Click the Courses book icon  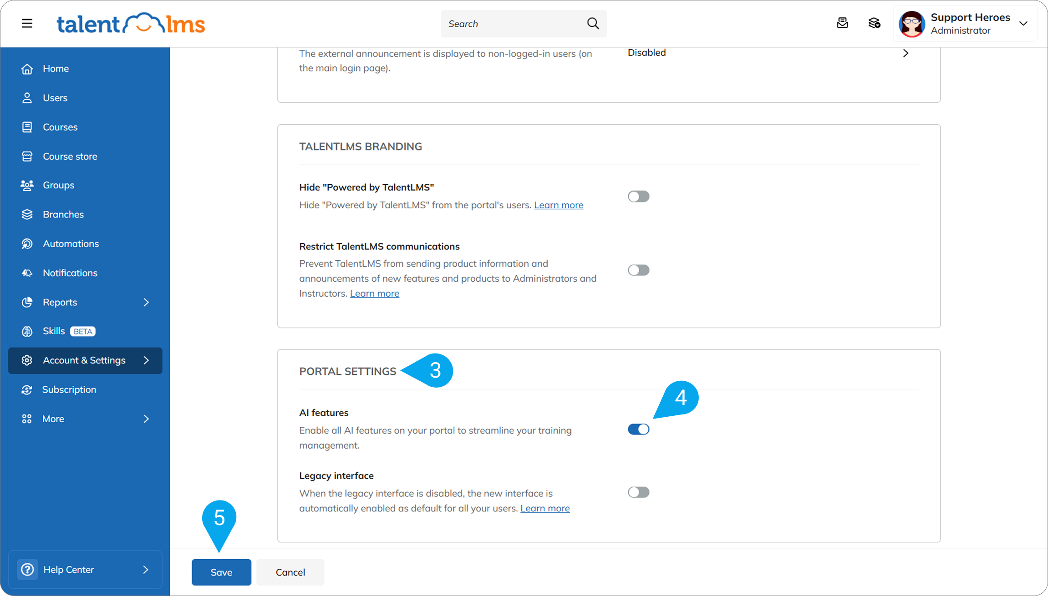[x=27, y=127]
